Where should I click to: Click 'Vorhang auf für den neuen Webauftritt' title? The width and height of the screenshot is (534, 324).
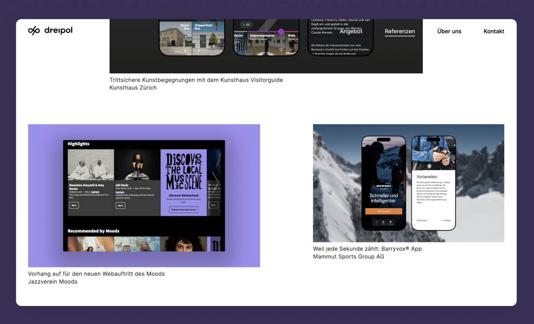coord(96,274)
